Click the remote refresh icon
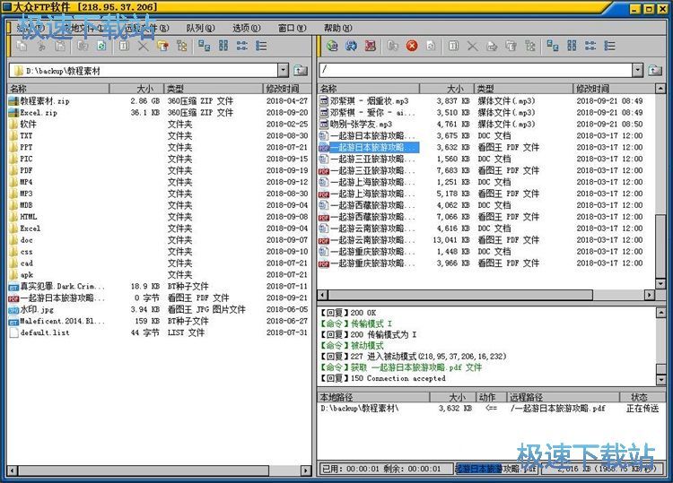This screenshot has width=673, height=483. (431, 46)
